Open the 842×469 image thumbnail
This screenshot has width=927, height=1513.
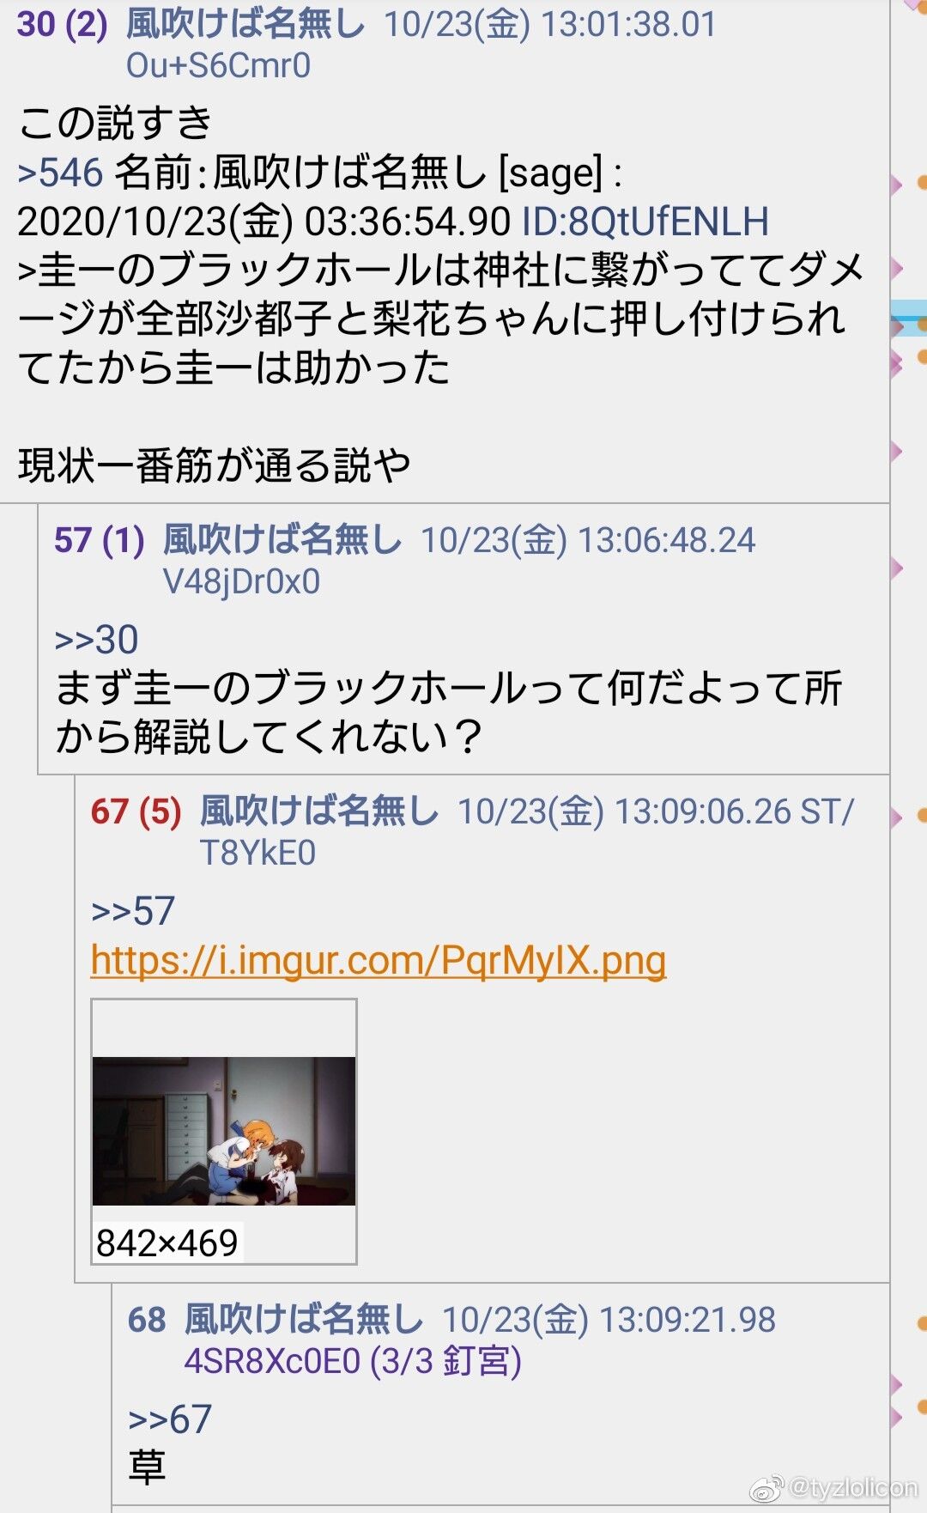[x=224, y=1131]
